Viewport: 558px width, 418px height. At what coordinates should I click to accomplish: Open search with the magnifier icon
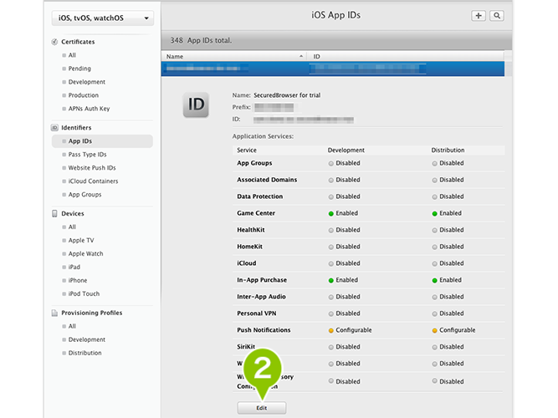pyautogui.click(x=497, y=16)
